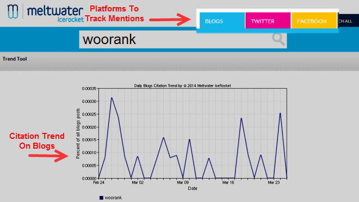This screenshot has height=202, width=359.
Task: Click the Percent of all blogs posts axis label
Action: [x=78, y=133]
